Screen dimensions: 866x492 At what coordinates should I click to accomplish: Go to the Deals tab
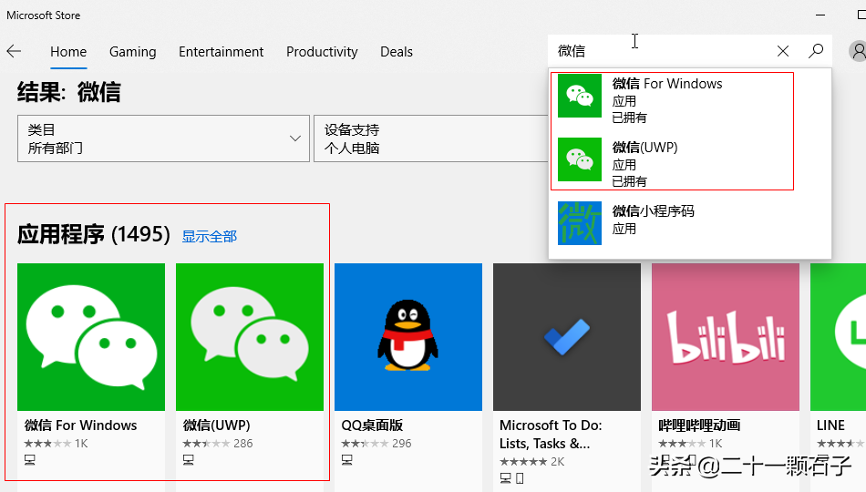397,52
